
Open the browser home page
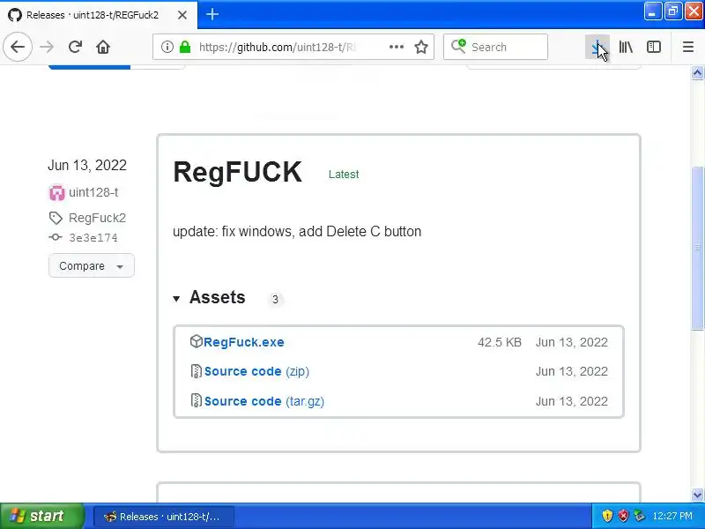click(x=103, y=47)
